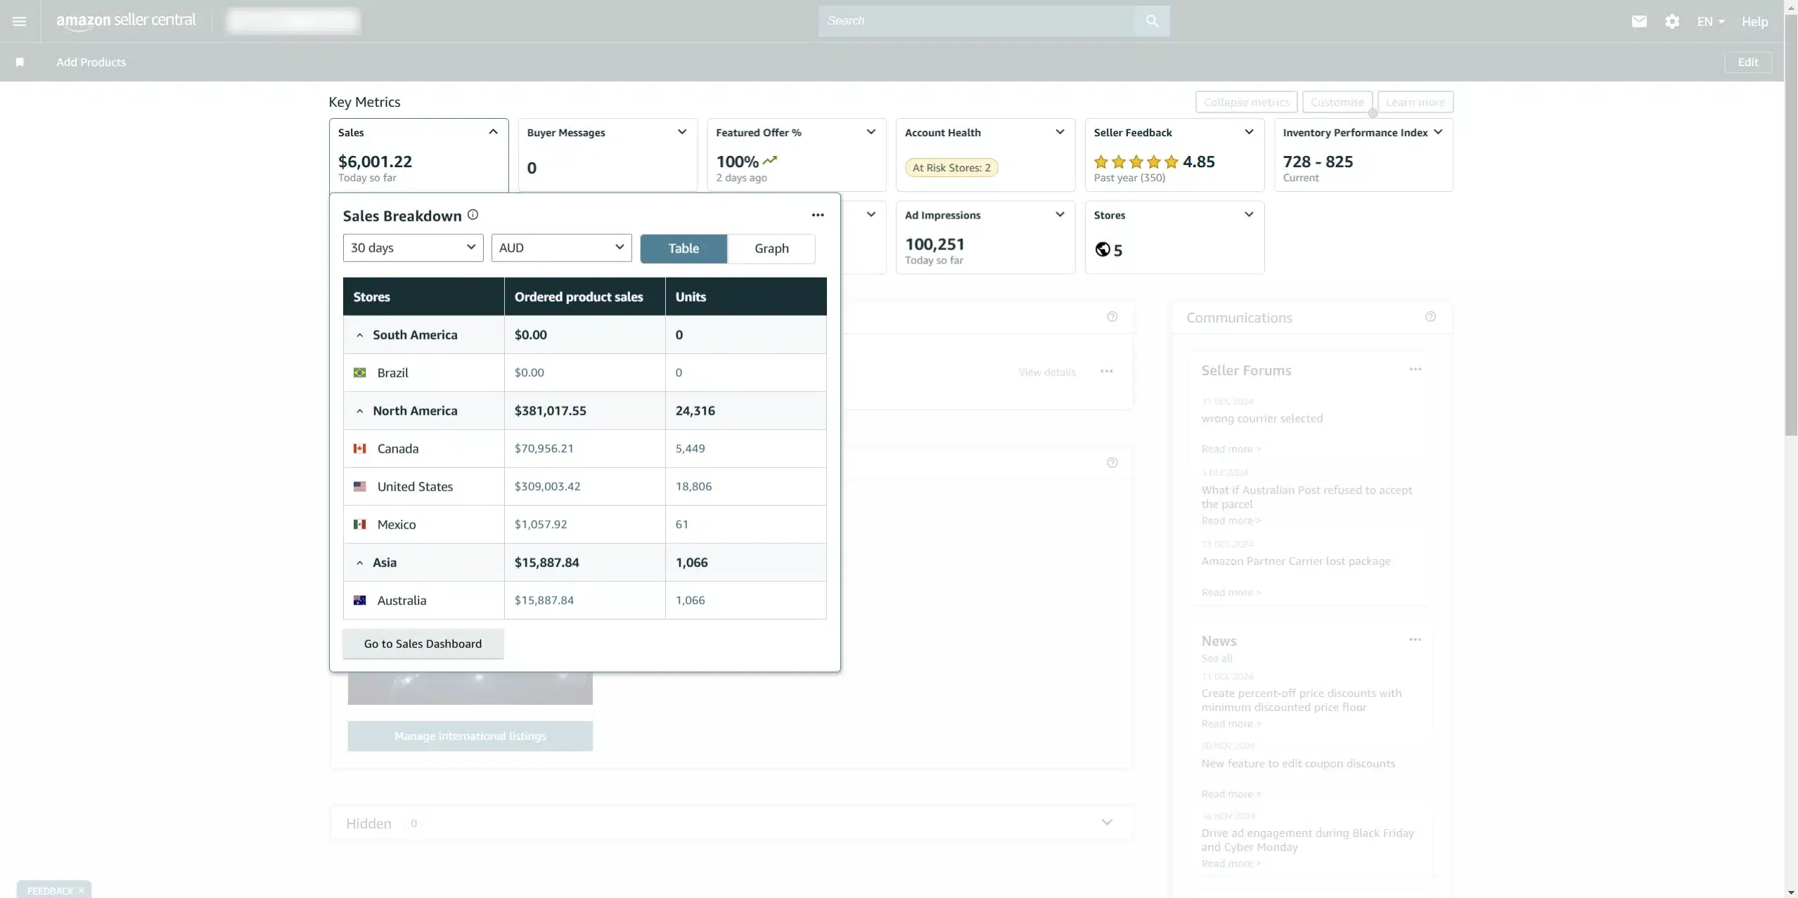Open the 30 days period dropdown

(x=413, y=247)
